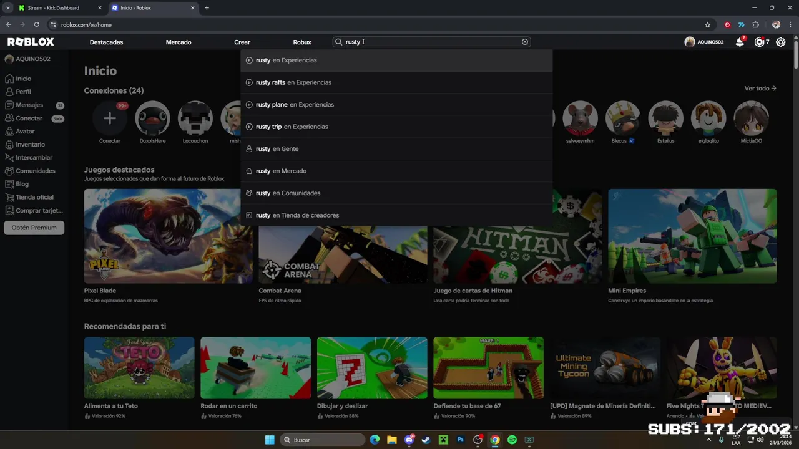Search rusty en Gente
This screenshot has width=799, height=449.
point(396,149)
